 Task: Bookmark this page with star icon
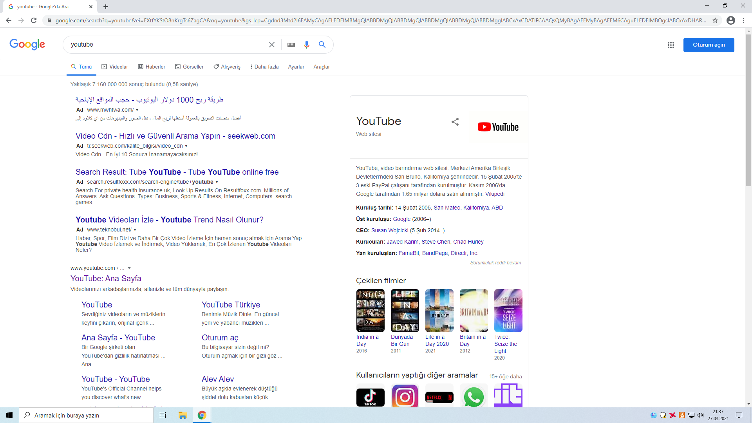click(715, 20)
